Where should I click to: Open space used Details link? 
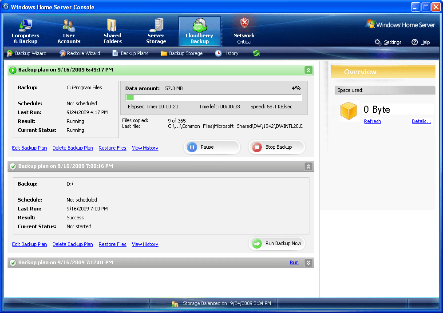click(421, 121)
